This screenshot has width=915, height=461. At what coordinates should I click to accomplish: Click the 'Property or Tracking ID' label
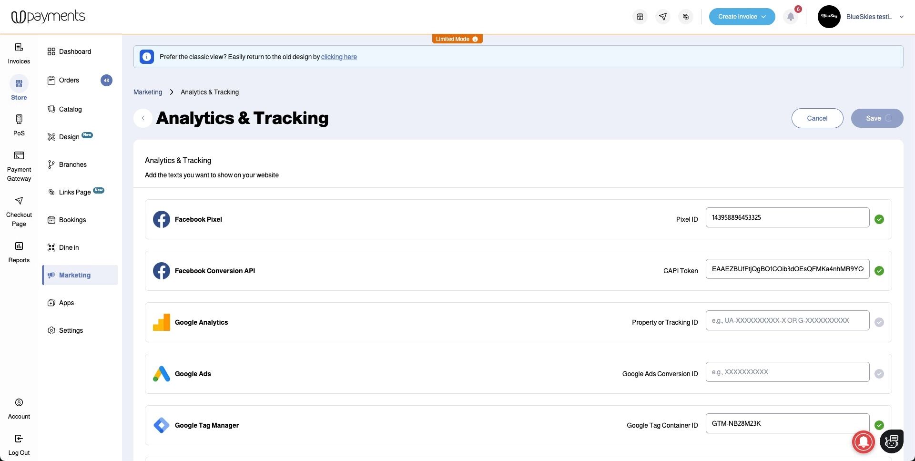coord(665,322)
